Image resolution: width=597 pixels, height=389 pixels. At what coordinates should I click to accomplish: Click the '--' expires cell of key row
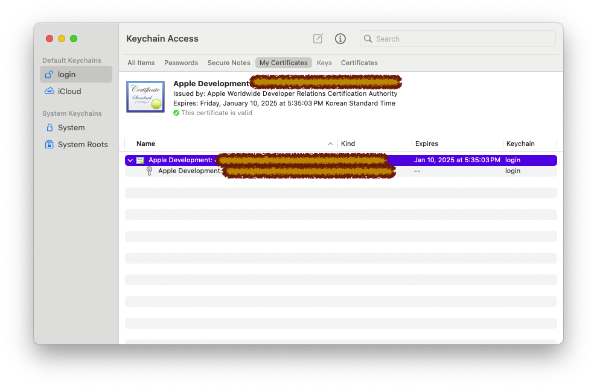pyautogui.click(x=417, y=171)
